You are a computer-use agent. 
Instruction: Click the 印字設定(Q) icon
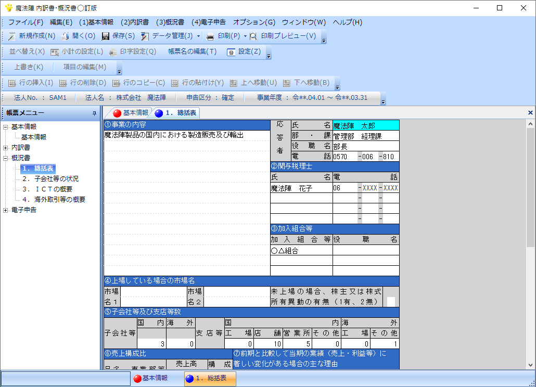[x=113, y=52]
